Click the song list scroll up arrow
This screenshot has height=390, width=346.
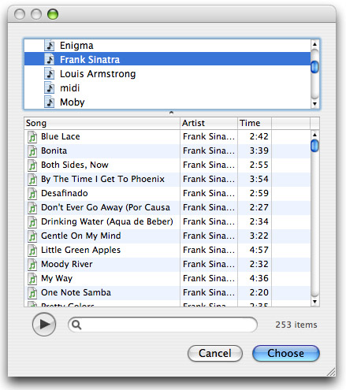[314, 135]
